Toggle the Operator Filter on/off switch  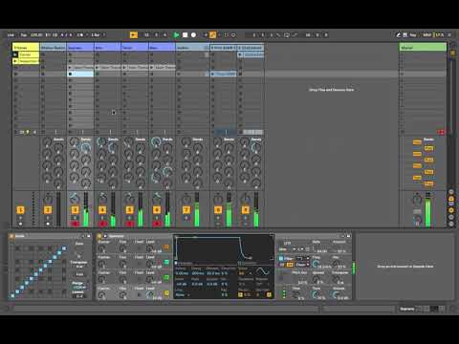pyautogui.click(x=281, y=258)
